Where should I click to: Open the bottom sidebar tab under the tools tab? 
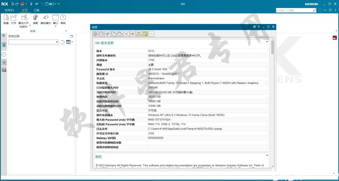pyautogui.click(x=4, y=70)
